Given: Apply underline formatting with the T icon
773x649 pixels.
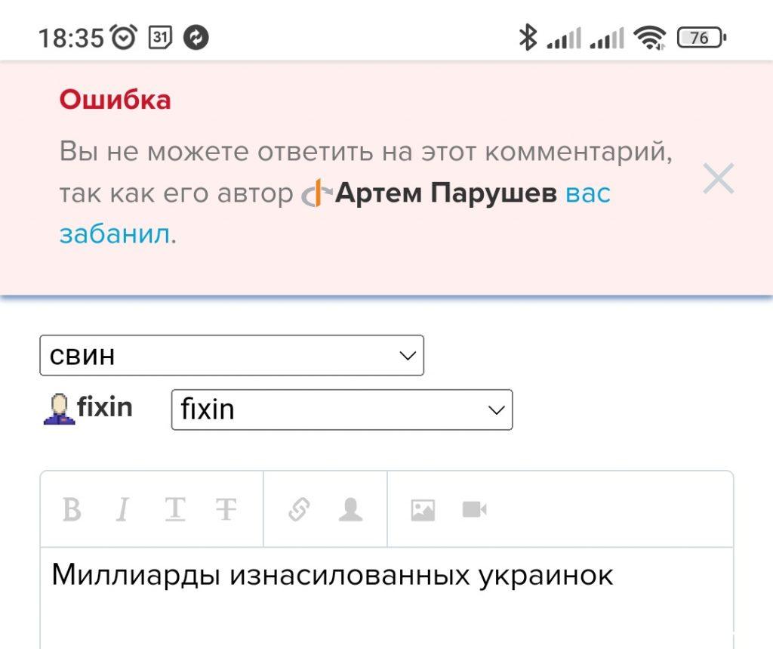Looking at the screenshot, I should (175, 509).
